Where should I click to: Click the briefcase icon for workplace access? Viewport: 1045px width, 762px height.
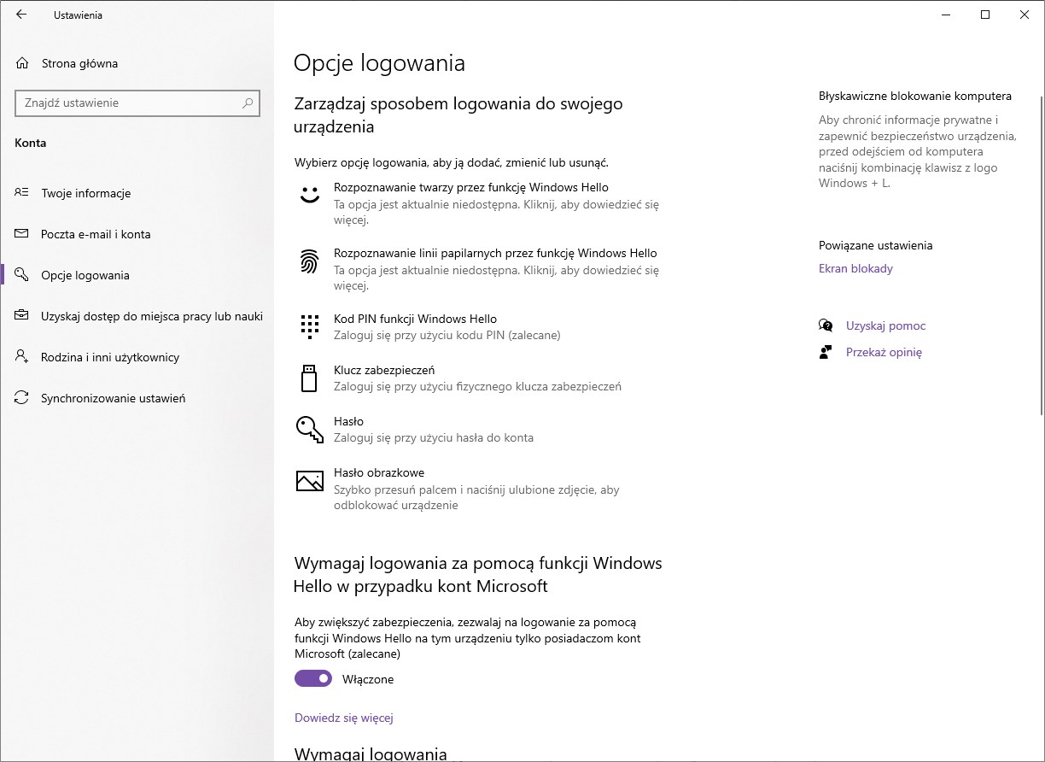(22, 316)
